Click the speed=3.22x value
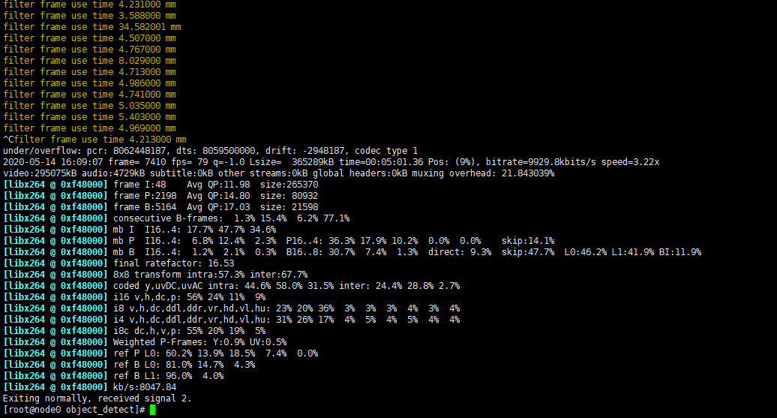Screen dimensions: 777x418 630,162
